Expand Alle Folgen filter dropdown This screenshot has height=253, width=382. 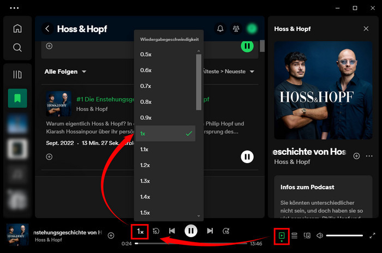[x=65, y=71]
